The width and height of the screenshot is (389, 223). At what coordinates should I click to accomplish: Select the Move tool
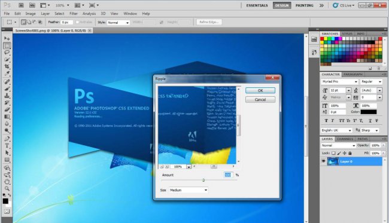pos(7,38)
